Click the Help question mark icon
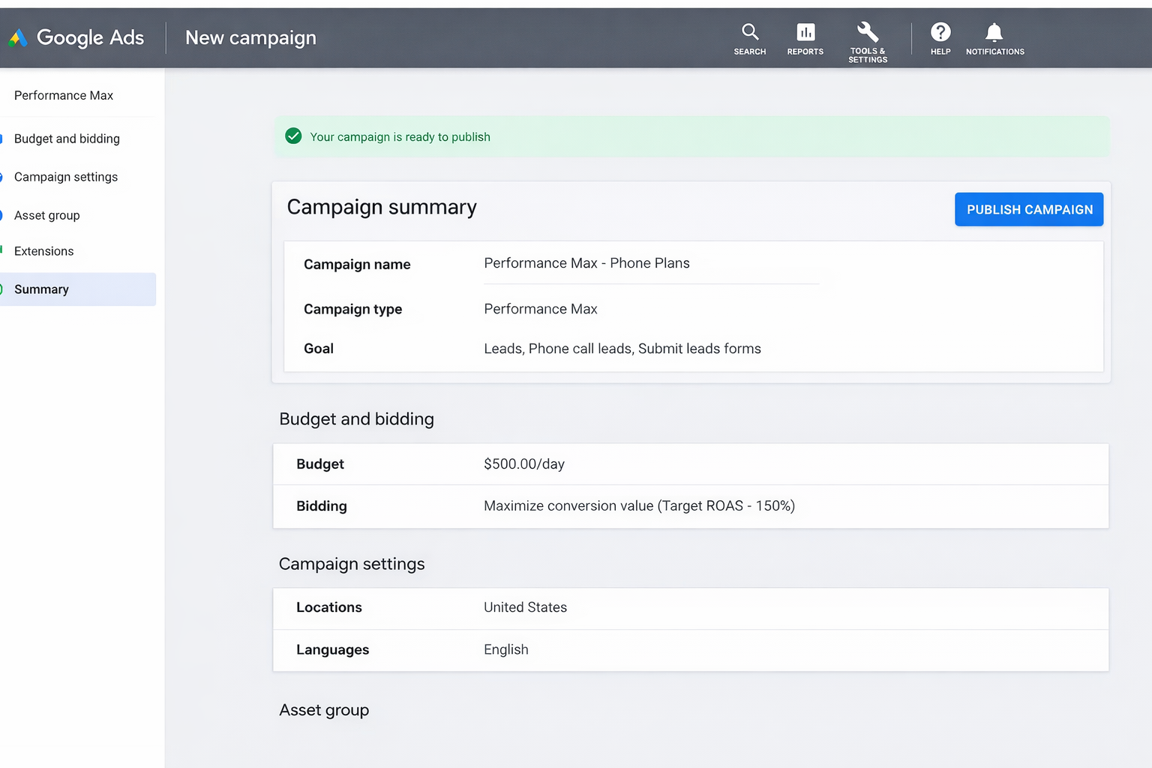The width and height of the screenshot is (1152, 768). pyautogui.click(x=940, y=32)
